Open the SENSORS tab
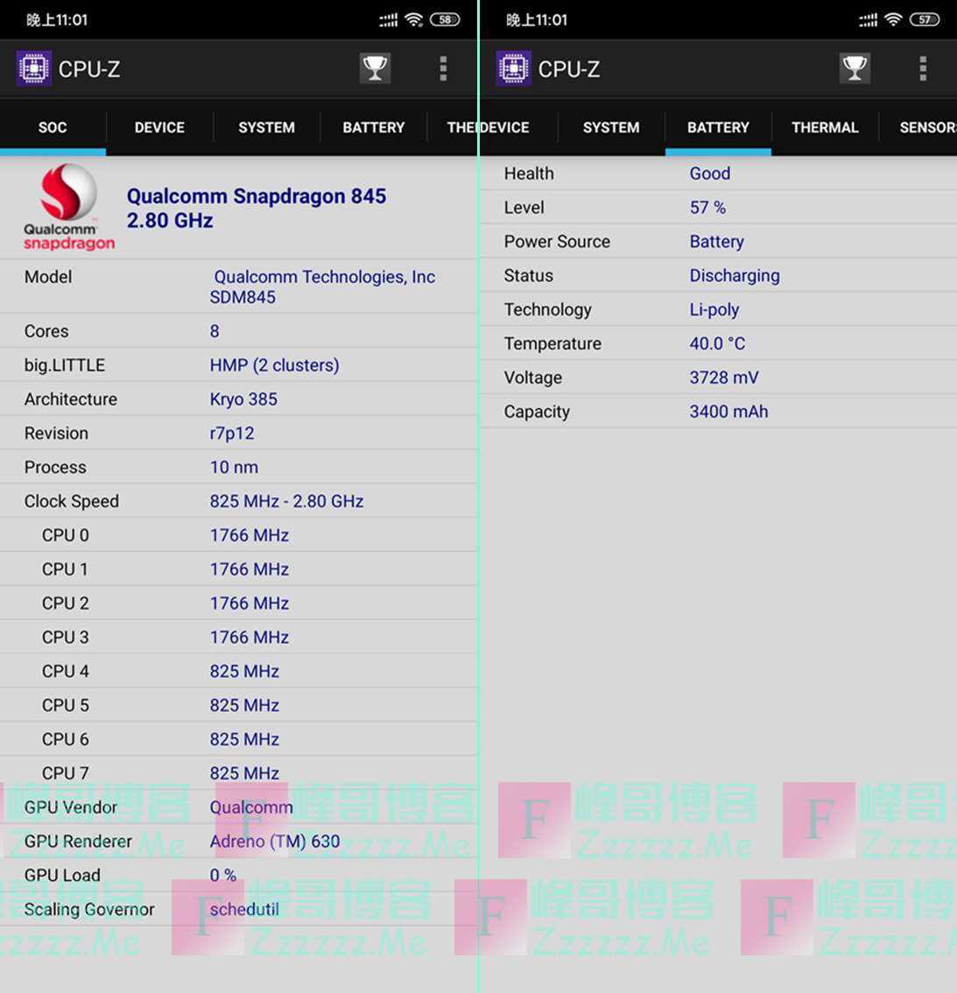Viewport: 957px width, 993px height. click(x=926, y=128)
